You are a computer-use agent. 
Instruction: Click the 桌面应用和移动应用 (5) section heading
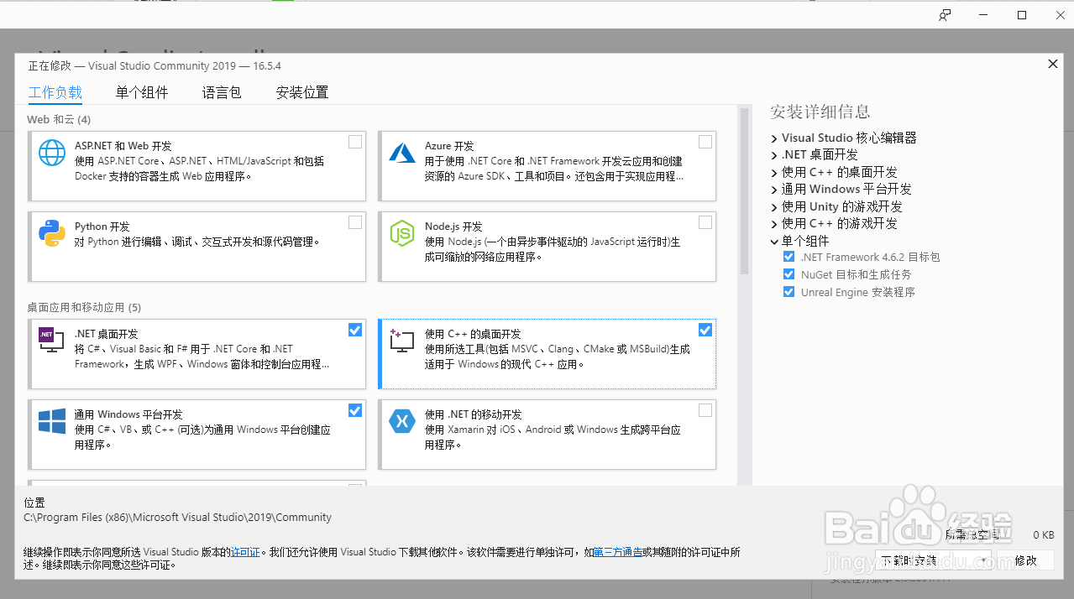click(84, 307)
